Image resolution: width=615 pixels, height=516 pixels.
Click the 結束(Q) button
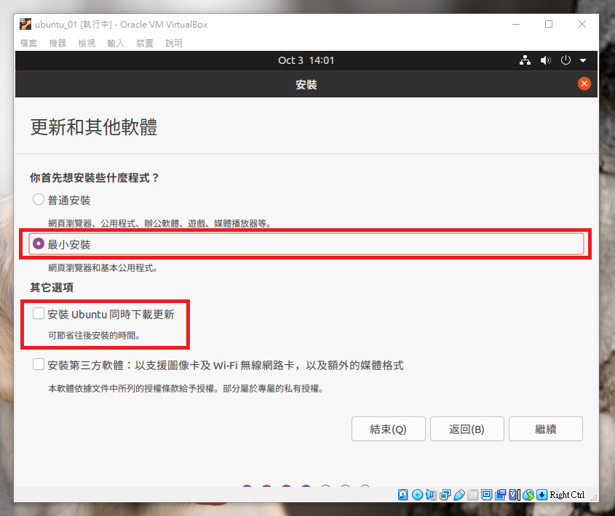click(x=389, y=429)
